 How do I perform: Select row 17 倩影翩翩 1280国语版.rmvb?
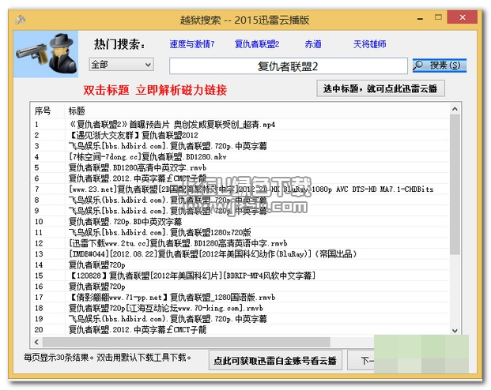point(240,297)
